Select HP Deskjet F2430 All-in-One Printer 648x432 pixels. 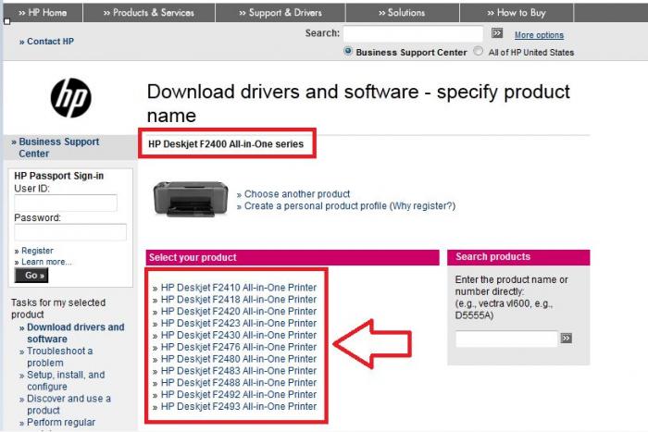point(235,336)
